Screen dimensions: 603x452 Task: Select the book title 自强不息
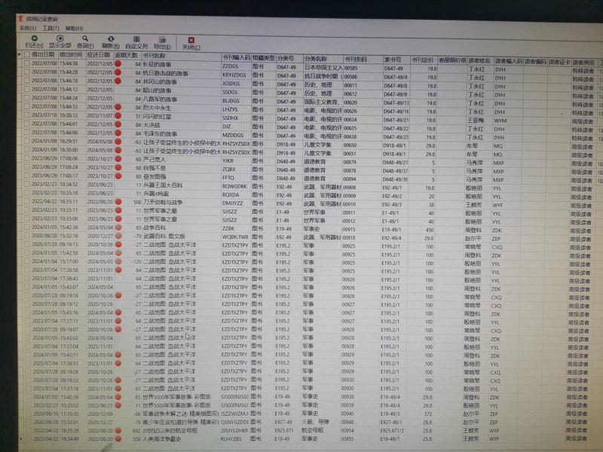[x=155, y=168]
